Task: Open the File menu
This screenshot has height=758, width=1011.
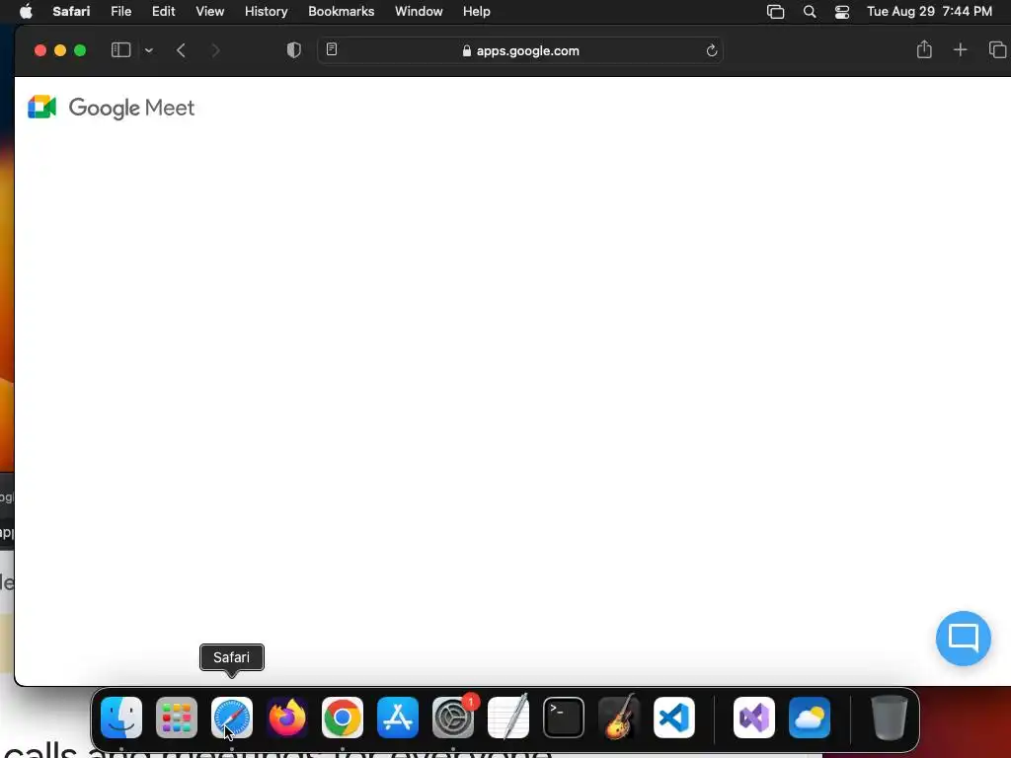Action: [x=120, y=11]
